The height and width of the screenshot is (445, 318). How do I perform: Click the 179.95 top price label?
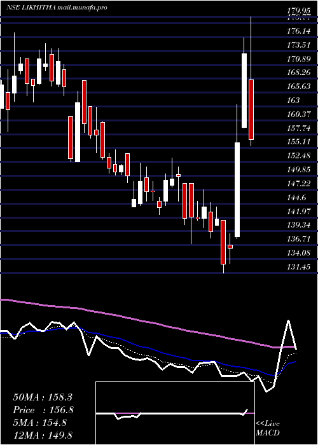point(298,11)
